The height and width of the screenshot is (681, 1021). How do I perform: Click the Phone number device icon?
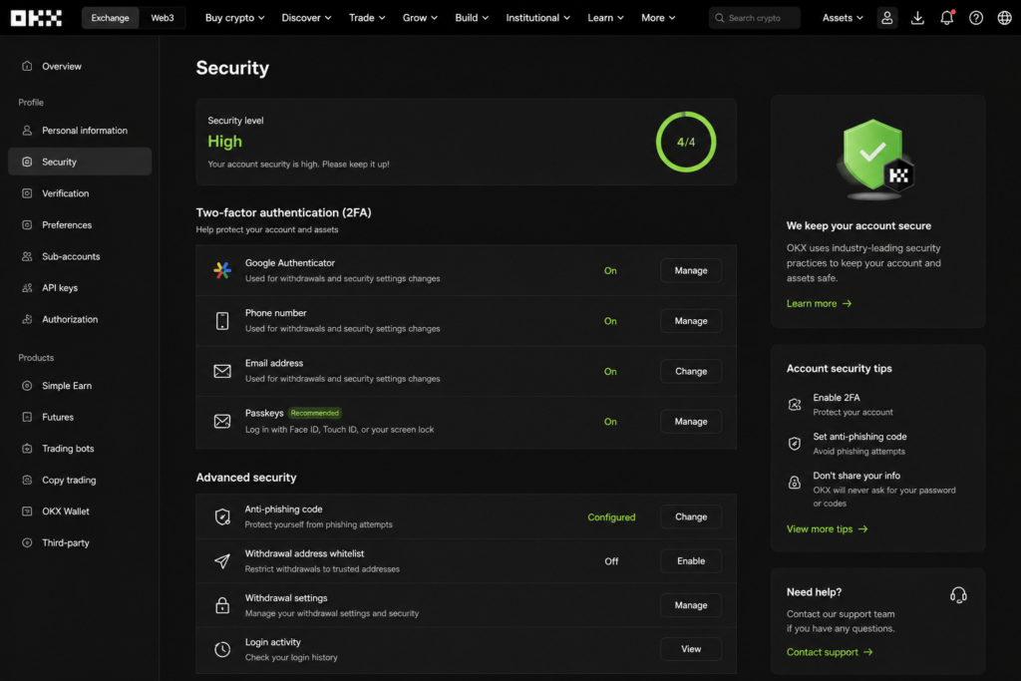(222, 321)
